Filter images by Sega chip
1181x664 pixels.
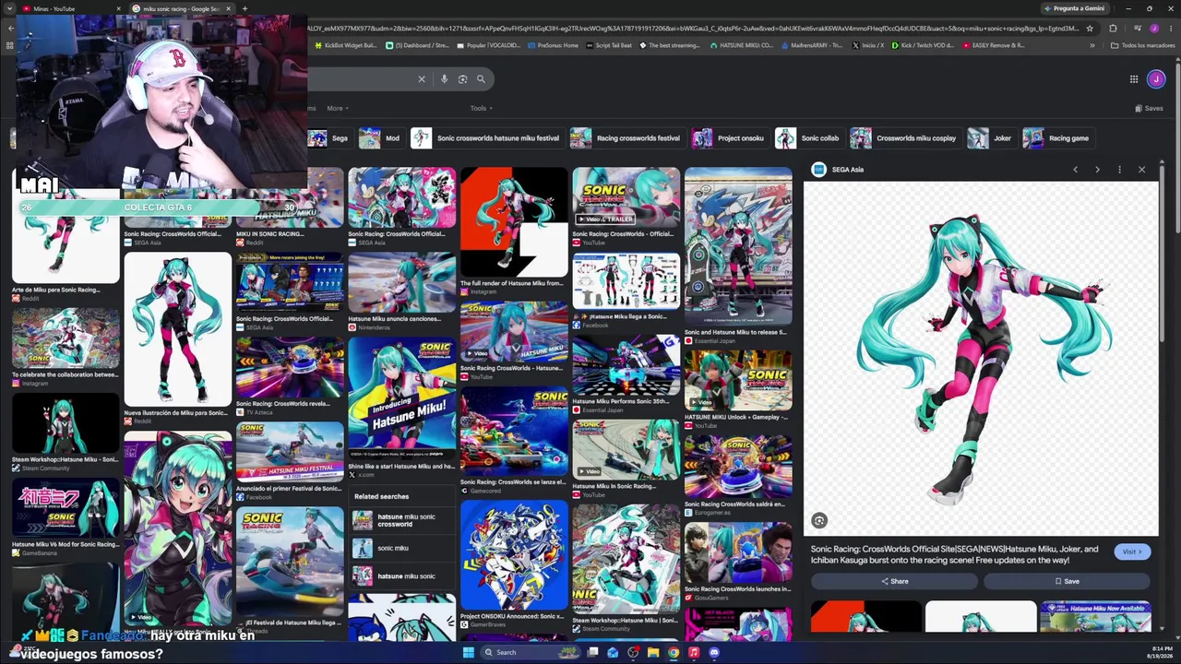(329, 138)
